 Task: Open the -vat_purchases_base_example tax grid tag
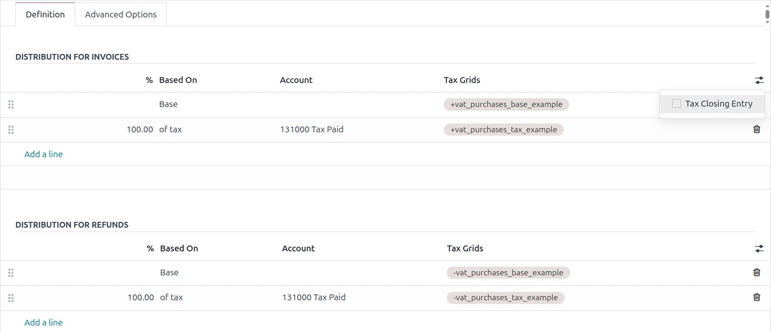click(x=508, y=272)
